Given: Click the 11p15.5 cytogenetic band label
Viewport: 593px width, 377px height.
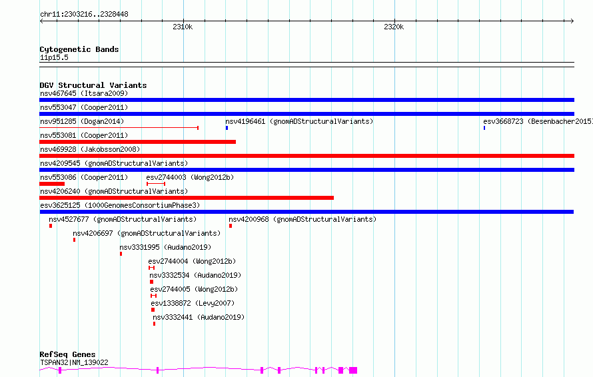Looking at the screenshot, I should pos(54,57).
